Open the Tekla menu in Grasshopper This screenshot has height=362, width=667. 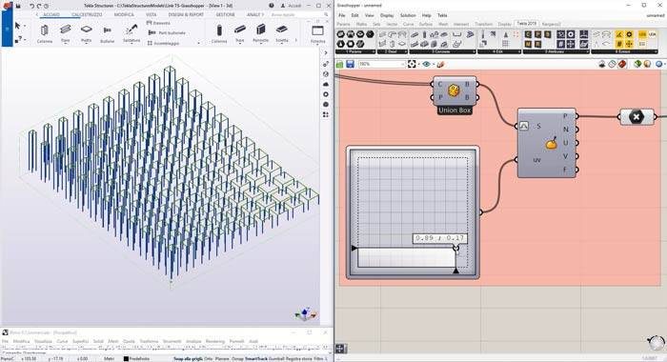click(442, 15)
